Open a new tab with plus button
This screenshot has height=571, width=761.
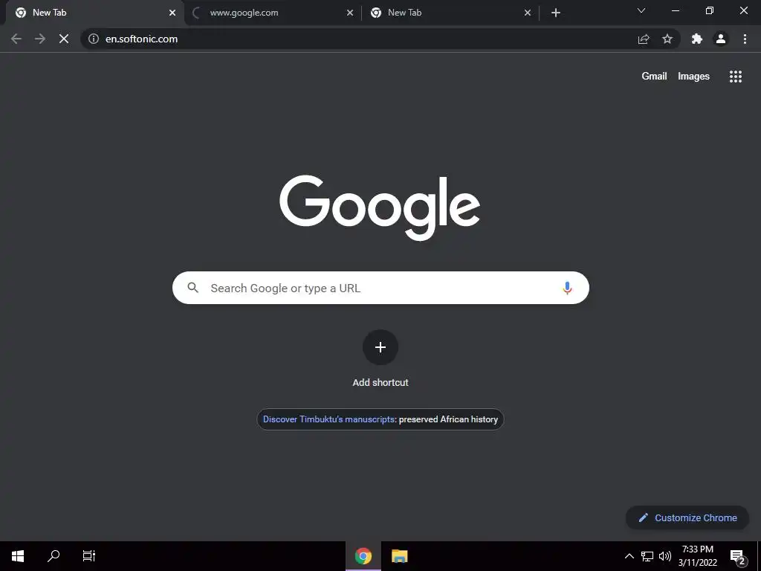tap(556, 13)
